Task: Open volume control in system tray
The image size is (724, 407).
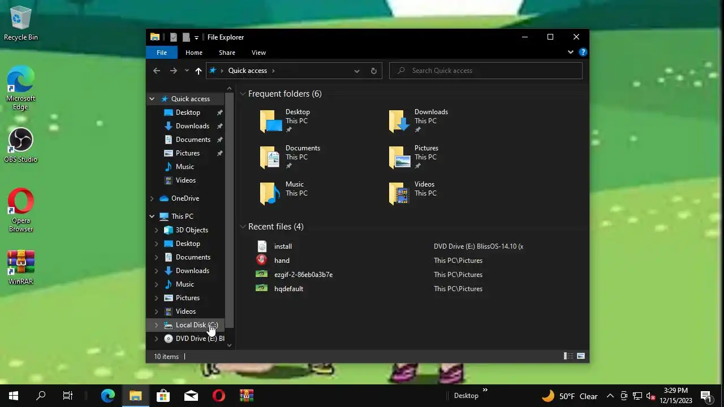Action: tap(651, 396)
